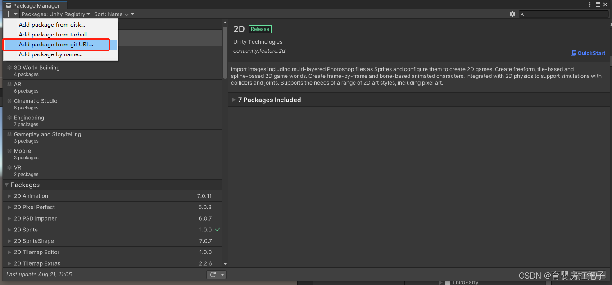Viewport: 612px width, 285px height.
Task: Open the Package Manager settings gear
Action: point(512,14)
